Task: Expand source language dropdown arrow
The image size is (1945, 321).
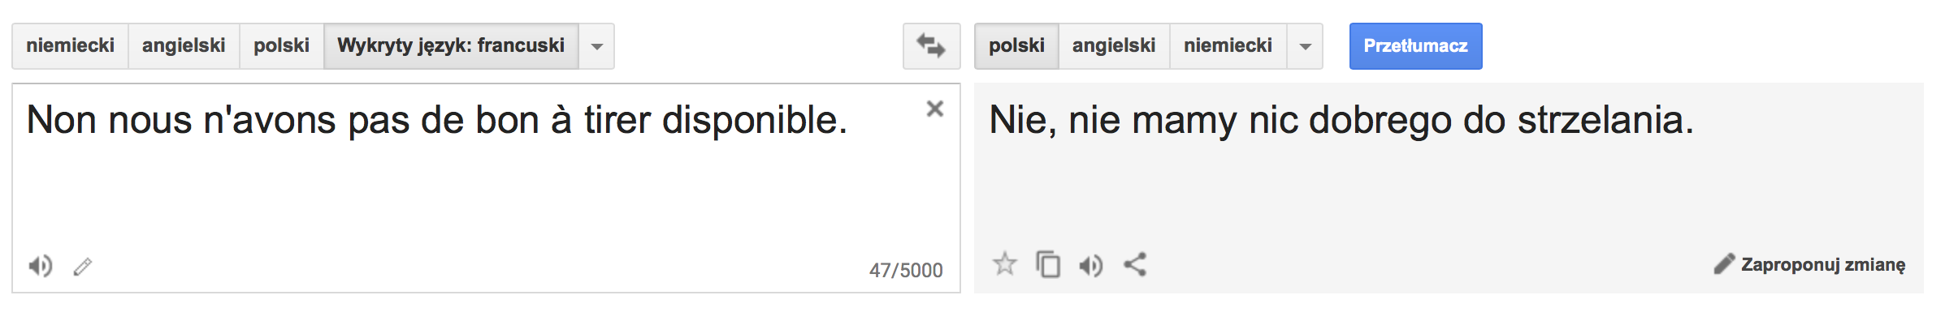Action: click(x=596, y=46)
